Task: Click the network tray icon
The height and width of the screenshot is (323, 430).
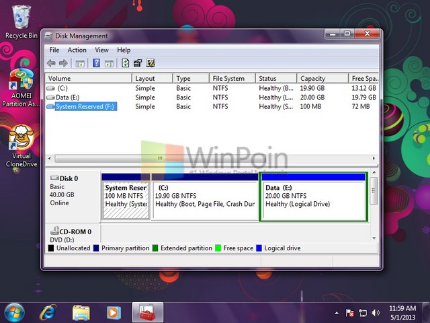Action: click(x=363, y=312)
